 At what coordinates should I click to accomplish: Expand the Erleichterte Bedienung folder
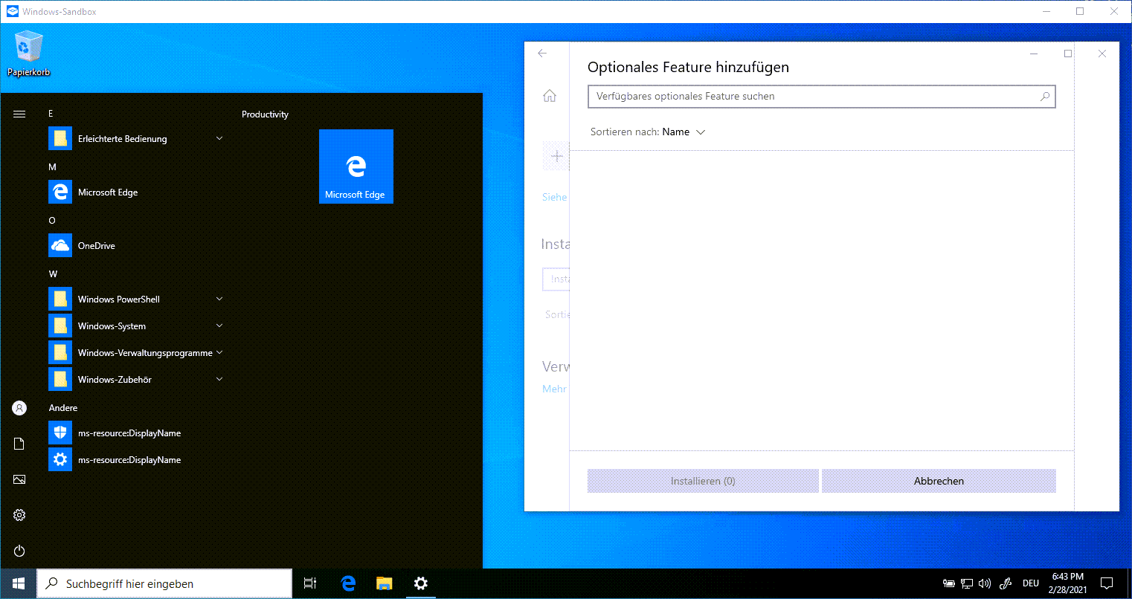tap(138, 139)
